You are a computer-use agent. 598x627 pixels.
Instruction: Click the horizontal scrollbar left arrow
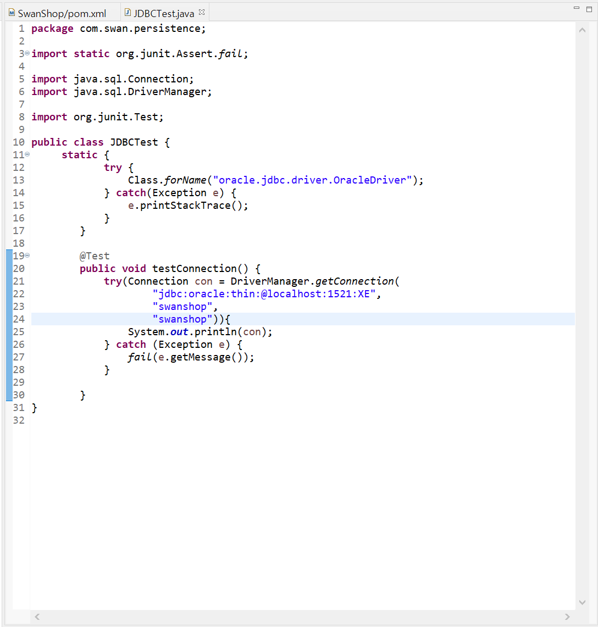37,617
